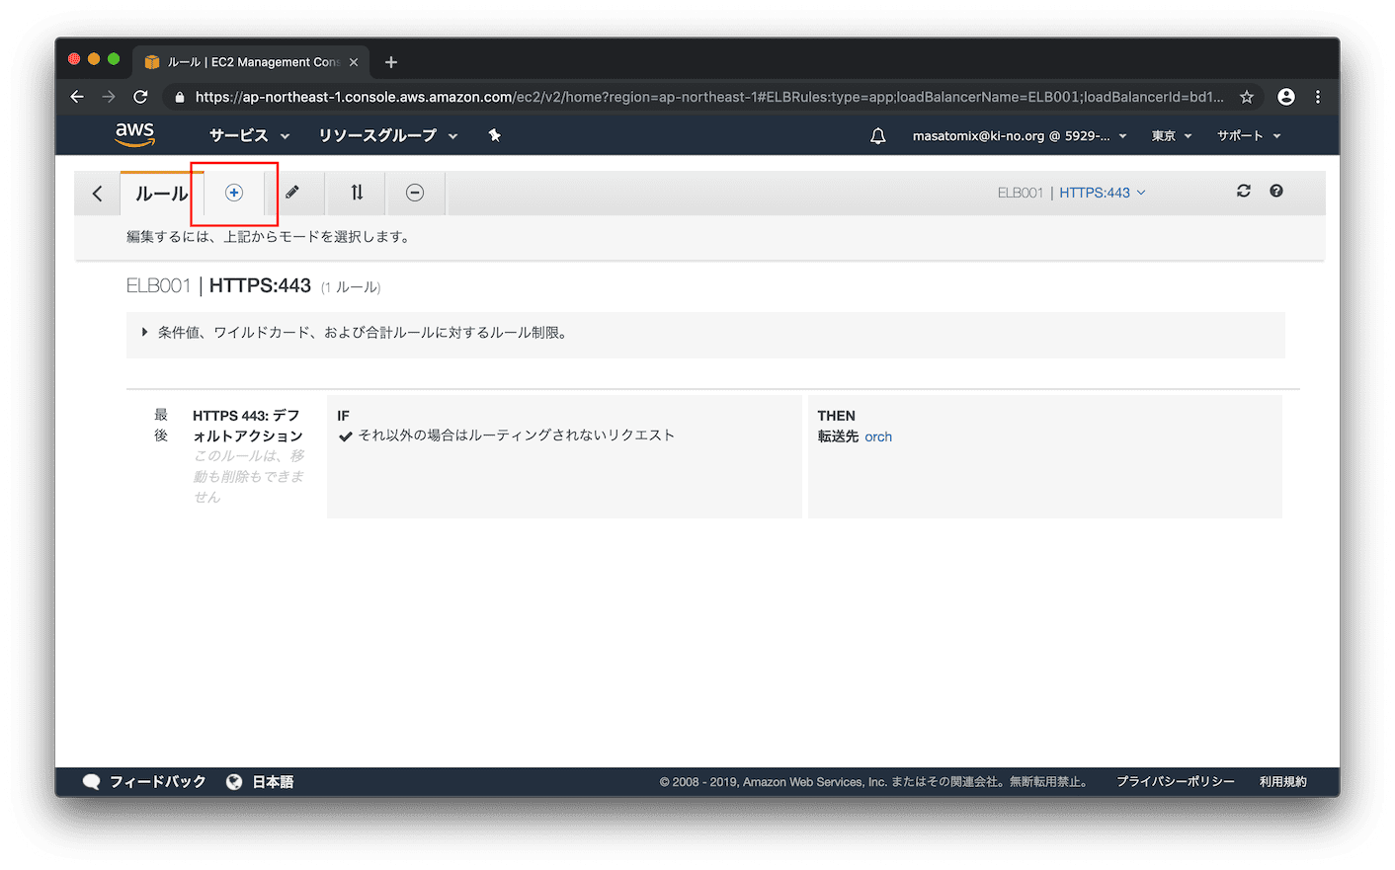Screen dimensions: 1395x870
Task: Open the サービス services dropdown
Action: [250, 135]
